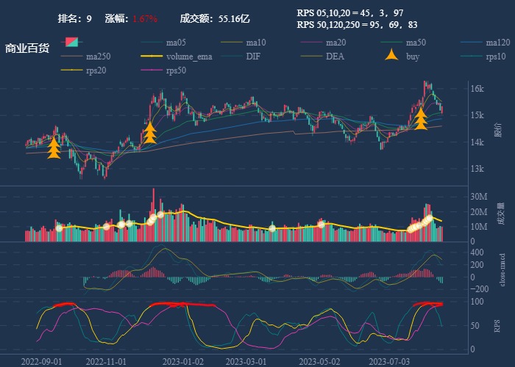
Task: Click the orange buy arrow legend icon
Action: pos(393,56)
